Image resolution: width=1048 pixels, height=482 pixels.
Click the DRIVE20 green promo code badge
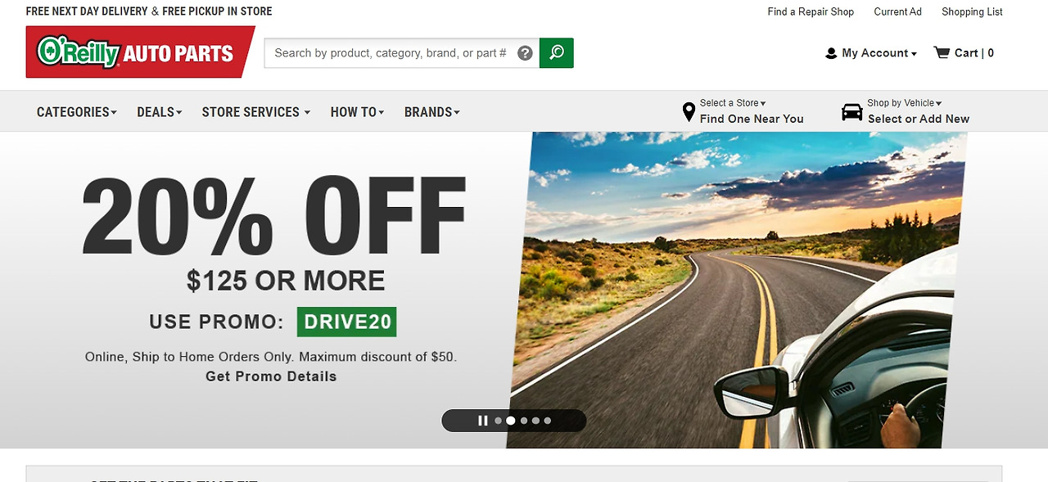(x=347, y=322)
